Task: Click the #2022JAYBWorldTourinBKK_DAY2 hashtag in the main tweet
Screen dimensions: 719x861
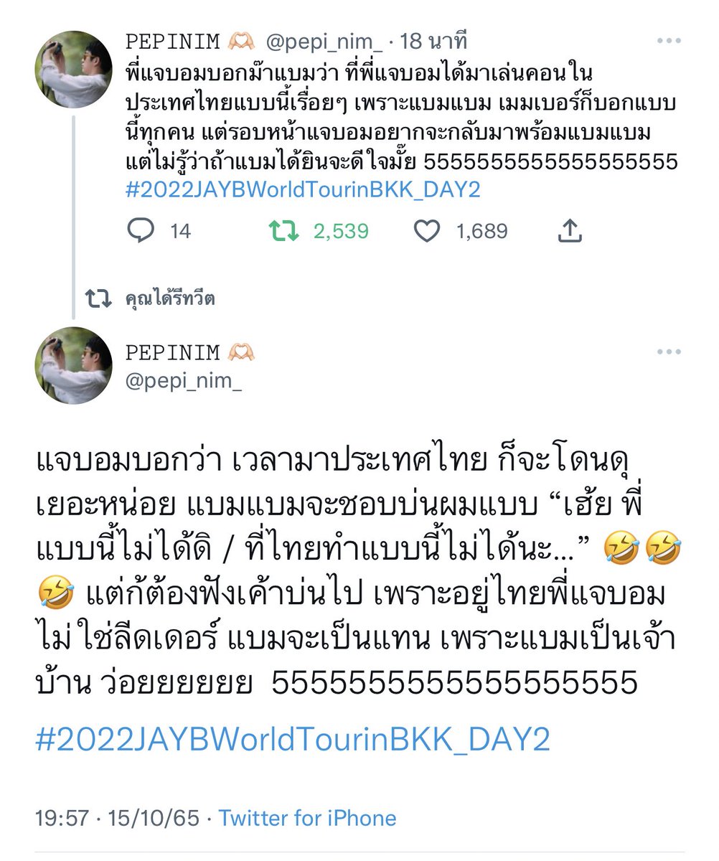Action: [293, 740]
